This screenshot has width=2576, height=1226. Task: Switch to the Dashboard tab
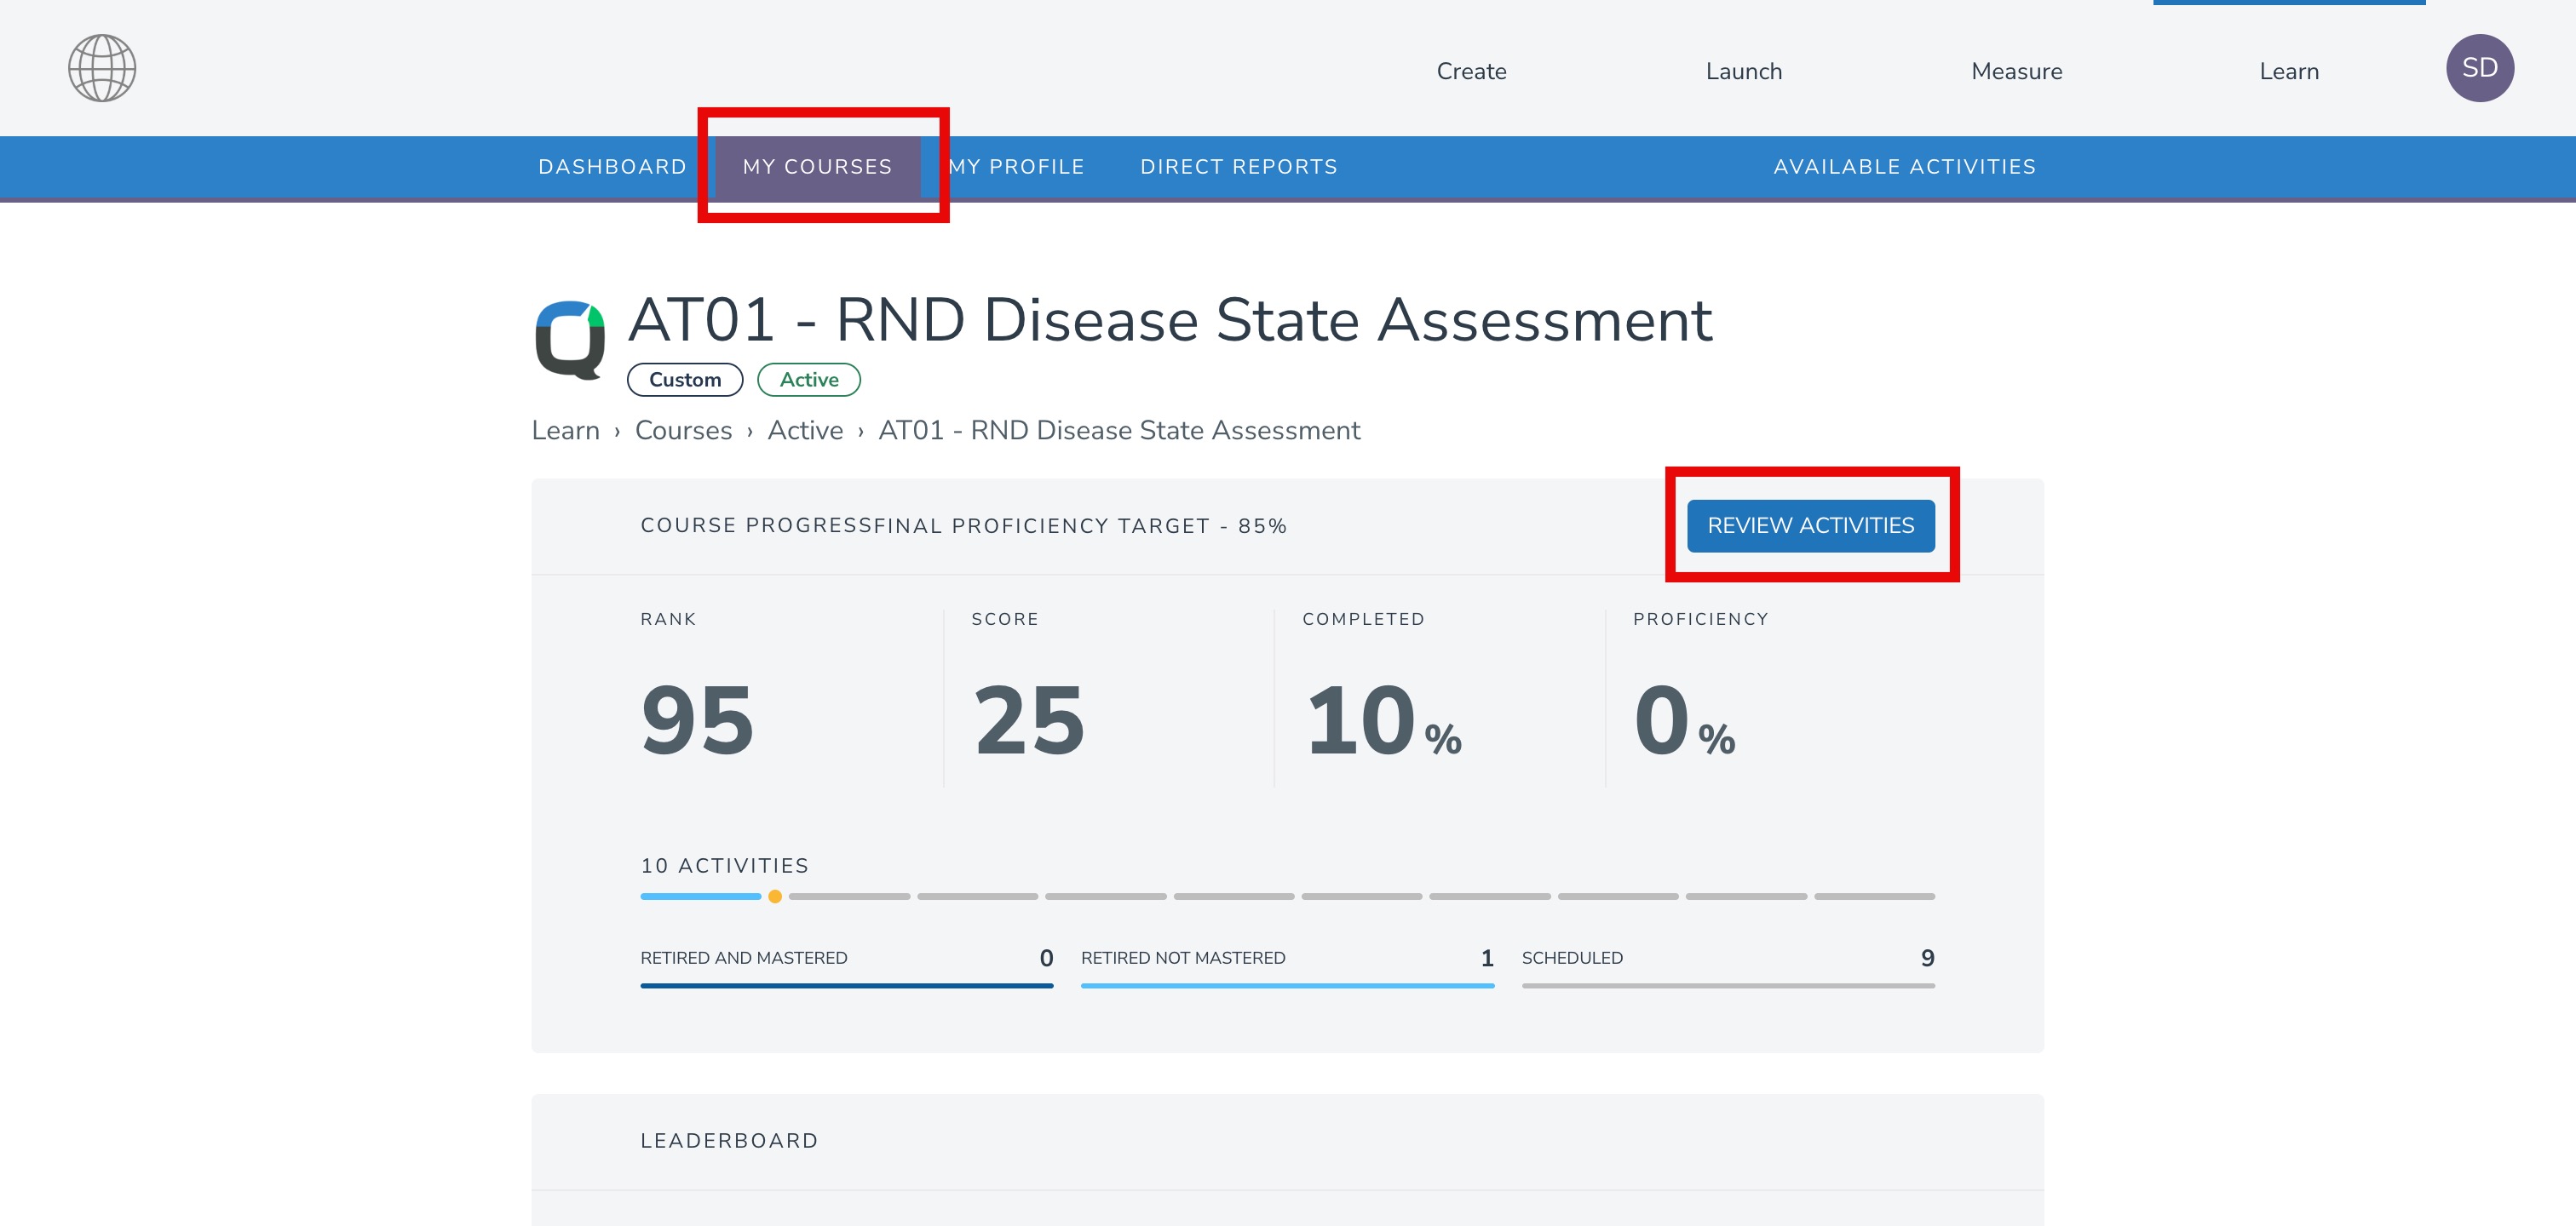(612, 167)
